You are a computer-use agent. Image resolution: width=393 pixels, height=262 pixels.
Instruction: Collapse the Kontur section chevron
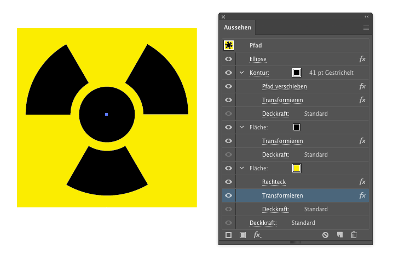point(241,73)
